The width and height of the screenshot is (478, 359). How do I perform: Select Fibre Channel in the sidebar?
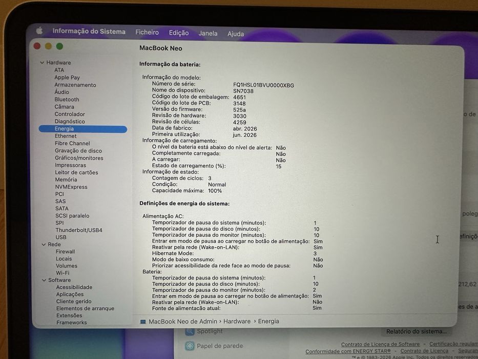click(x=72, y=144)
